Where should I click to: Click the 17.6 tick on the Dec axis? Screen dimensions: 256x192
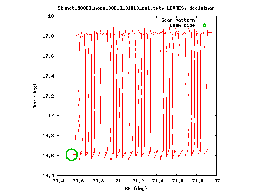point(48,56)
